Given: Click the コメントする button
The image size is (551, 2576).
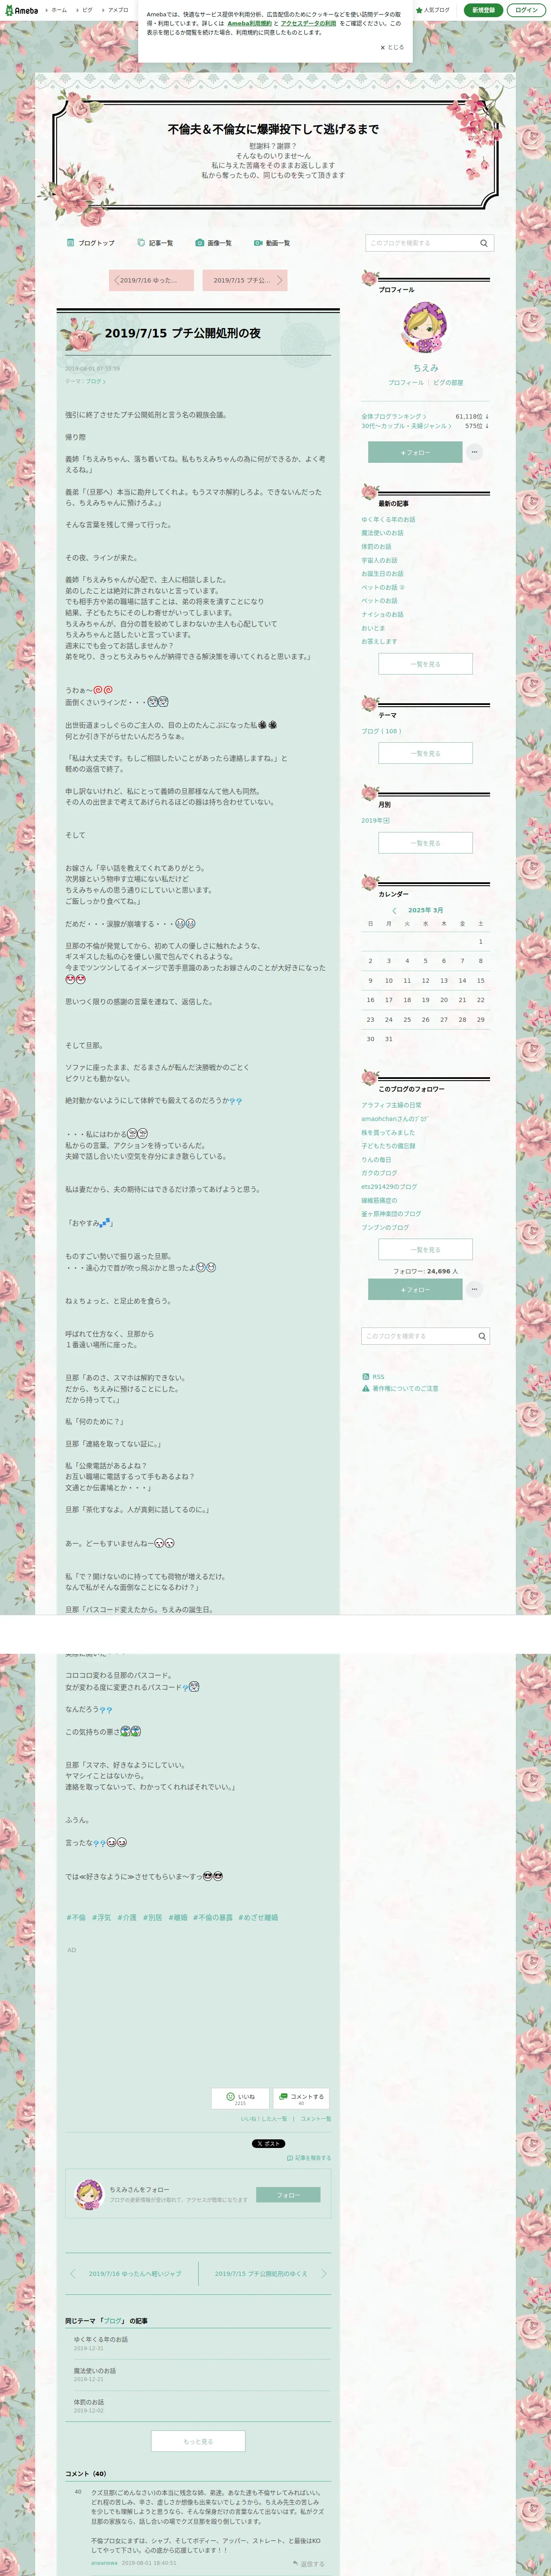Looking at the screenshot, I should point(301,2099).
